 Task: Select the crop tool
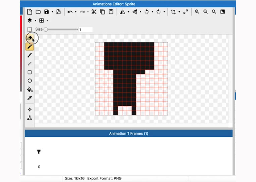point(173,12)
